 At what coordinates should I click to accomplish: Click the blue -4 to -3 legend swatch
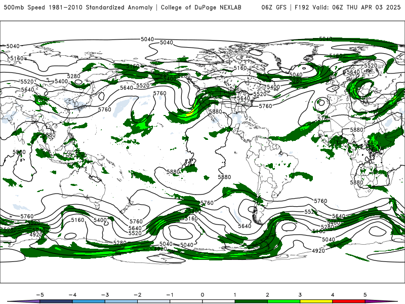click(x=89, y=301)
